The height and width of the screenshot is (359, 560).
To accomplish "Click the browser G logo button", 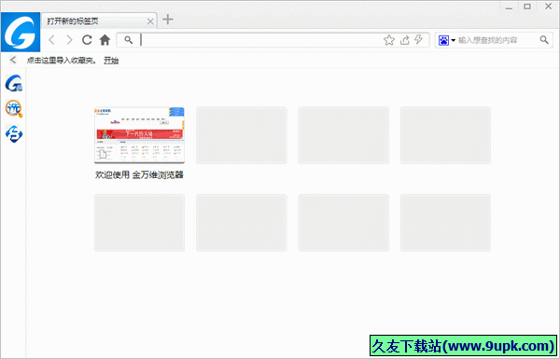I will pos(21,32).
